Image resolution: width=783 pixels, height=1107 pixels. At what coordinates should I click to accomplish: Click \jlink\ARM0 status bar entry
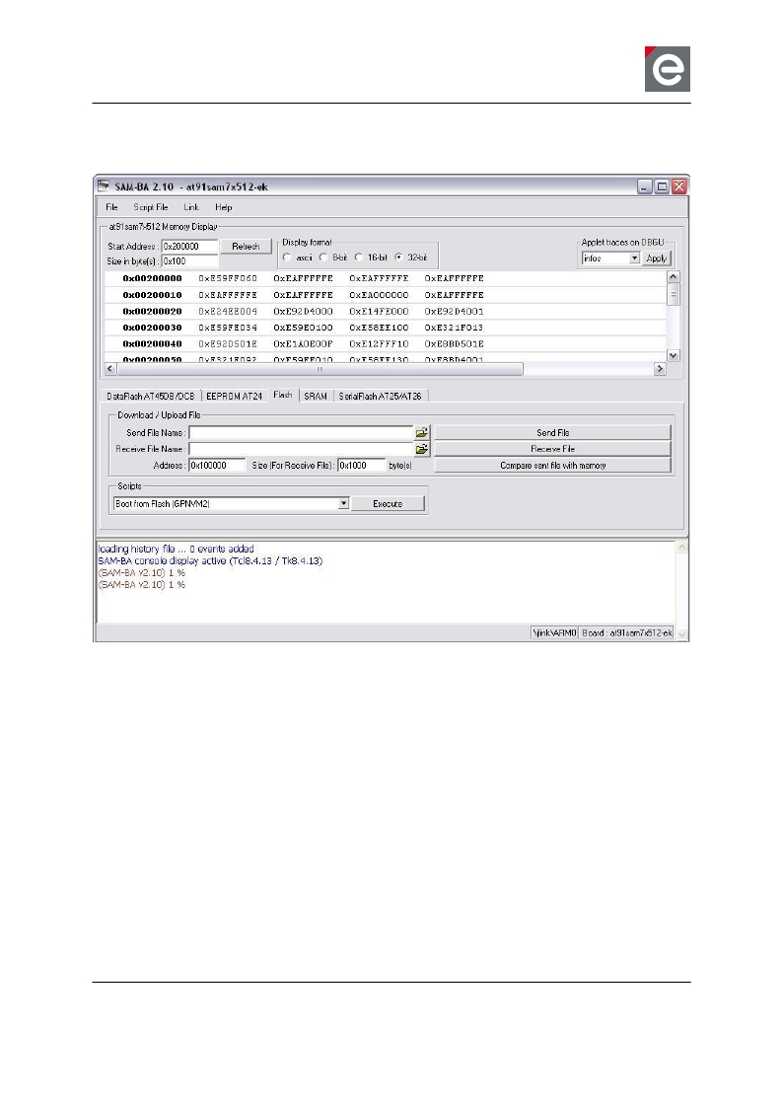[x=554, y=632]
